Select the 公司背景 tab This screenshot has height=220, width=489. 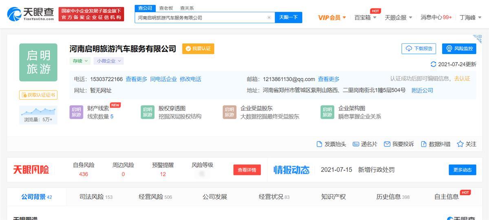[37, 197]
